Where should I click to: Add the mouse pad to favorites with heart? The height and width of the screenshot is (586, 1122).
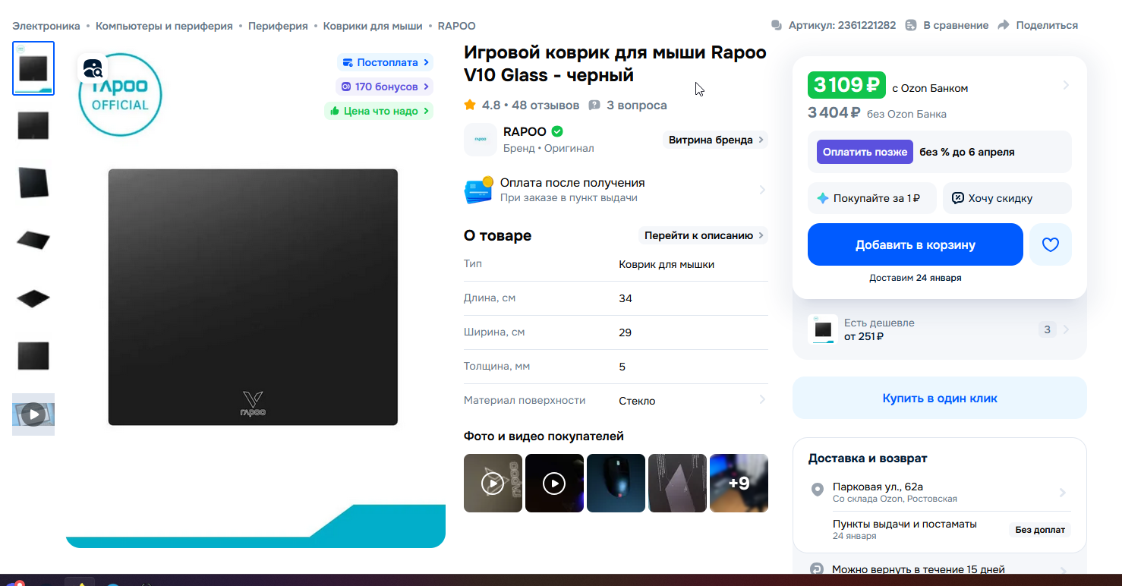pos(1051,244)
